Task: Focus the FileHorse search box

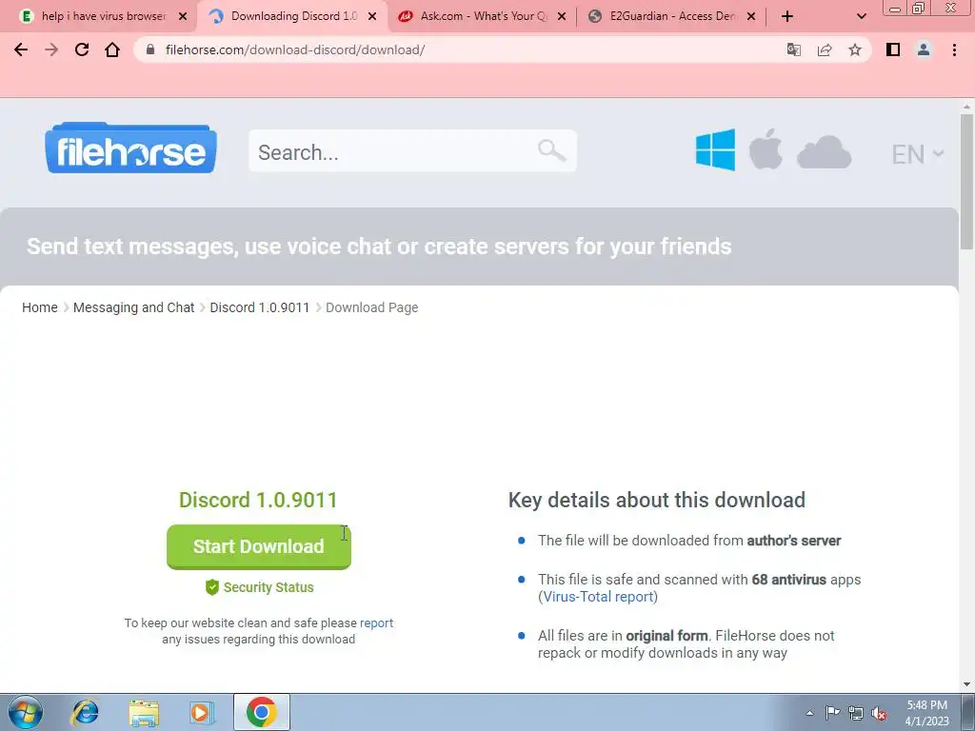Action: point(412,151)
